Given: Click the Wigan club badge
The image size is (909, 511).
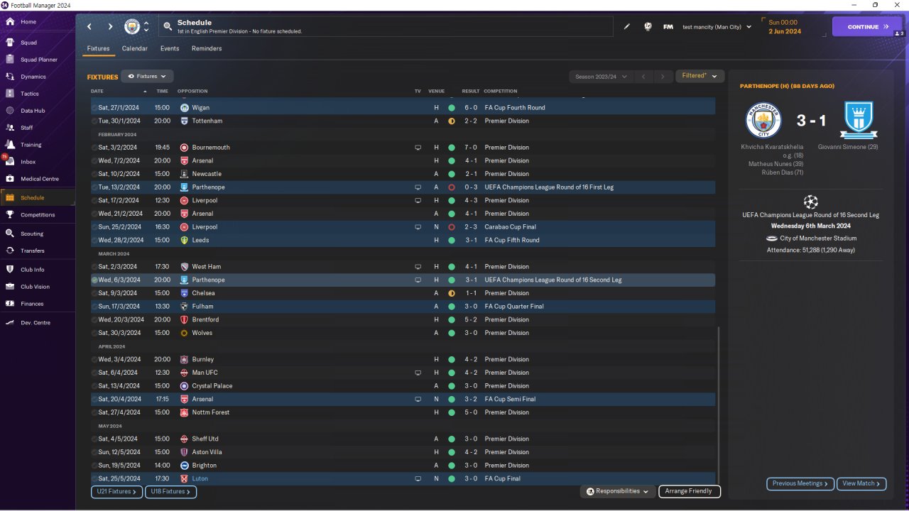Looking at the screenshot, I should coord(185,108).
